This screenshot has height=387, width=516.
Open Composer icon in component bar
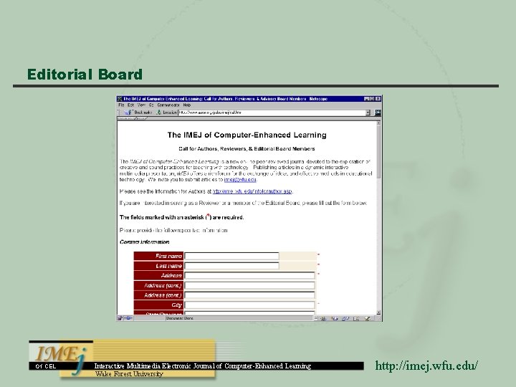[x=368, y=318]
